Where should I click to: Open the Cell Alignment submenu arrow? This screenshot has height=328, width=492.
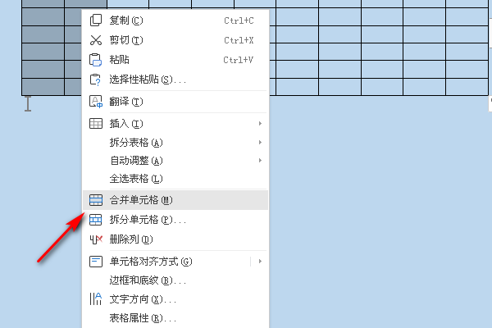tap(260, 262)
